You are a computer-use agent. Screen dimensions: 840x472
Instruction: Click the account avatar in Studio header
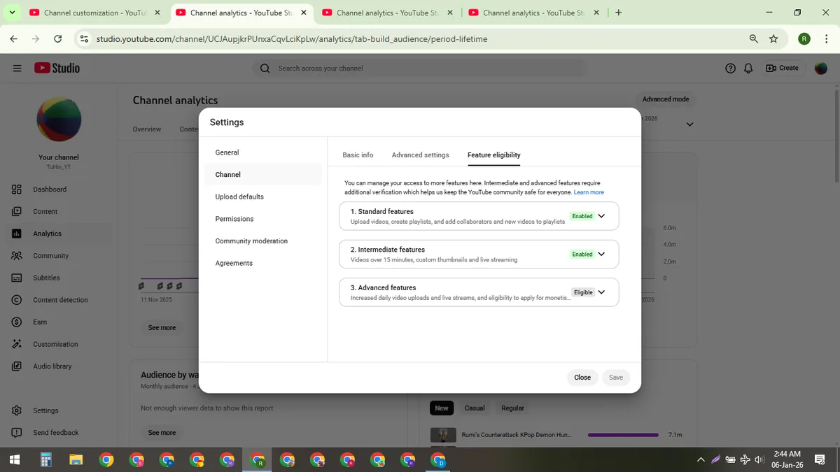click(821, 68)
